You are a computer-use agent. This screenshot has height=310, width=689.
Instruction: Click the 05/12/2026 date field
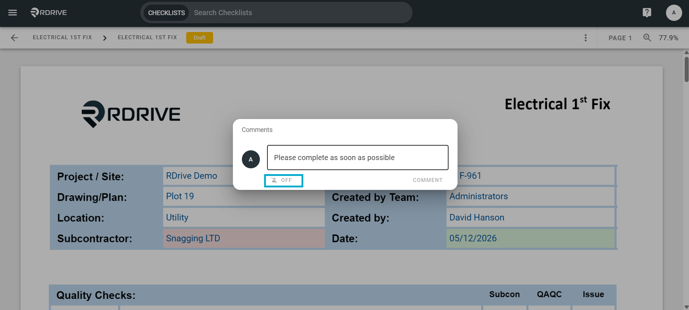[530, 238]
